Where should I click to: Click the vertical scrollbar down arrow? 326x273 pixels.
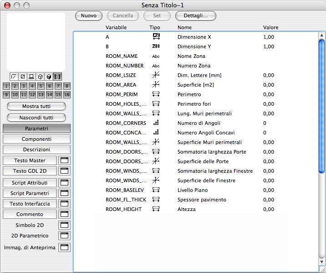pyautogui.click(x=321, y=263)
